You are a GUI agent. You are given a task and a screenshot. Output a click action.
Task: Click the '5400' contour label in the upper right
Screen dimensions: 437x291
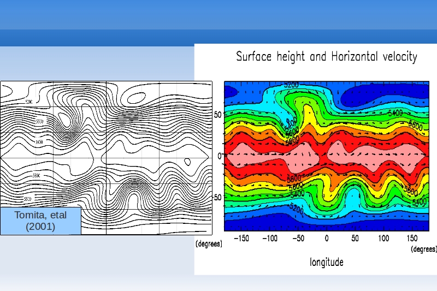pyautogui.click(x=394, y=113)
